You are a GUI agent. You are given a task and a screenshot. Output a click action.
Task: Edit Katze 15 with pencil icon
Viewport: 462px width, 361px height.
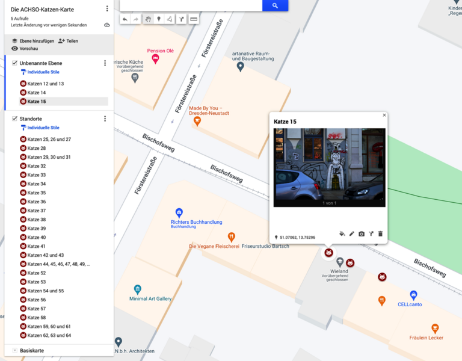click(352, 233)
